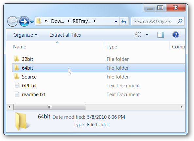
Task: Click Extract all files
Action: [65, 35]
